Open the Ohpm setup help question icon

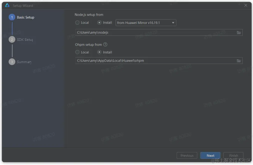coord(105,45)
